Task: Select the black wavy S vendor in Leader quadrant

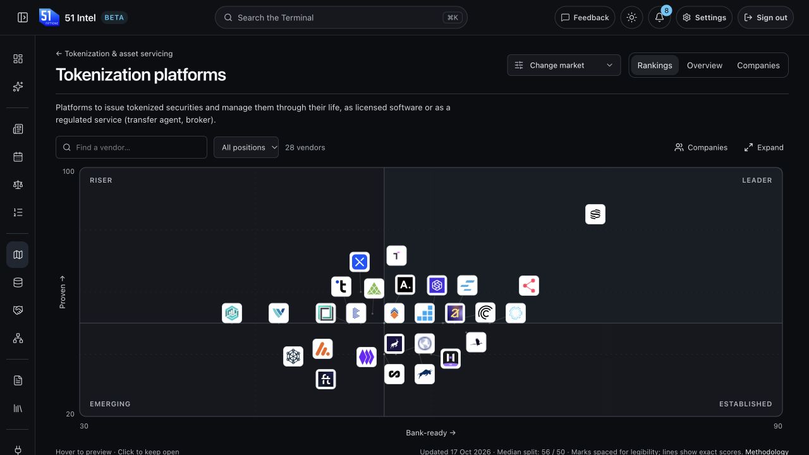Action: tap(595, 214)
